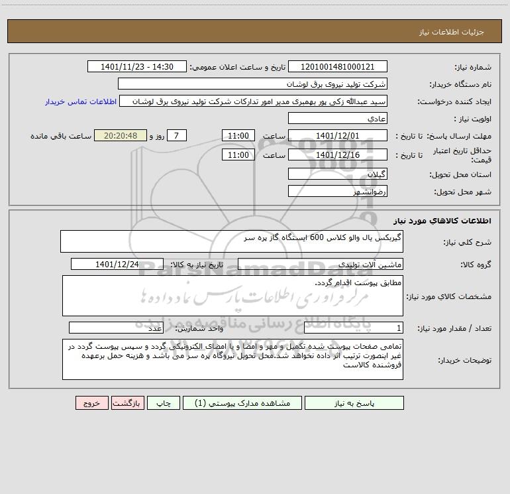Click section heading اطلاعات کالاهای مورد نیاز
The height and width of the screenshot is (494, 510).
tap(442, 221)
